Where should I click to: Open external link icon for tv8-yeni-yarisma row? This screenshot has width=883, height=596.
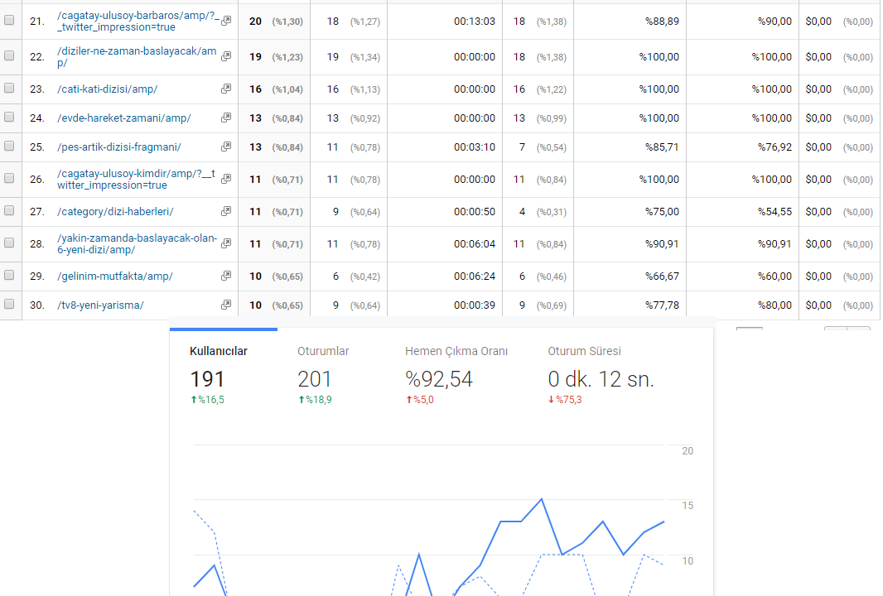[x=226, y=305]
